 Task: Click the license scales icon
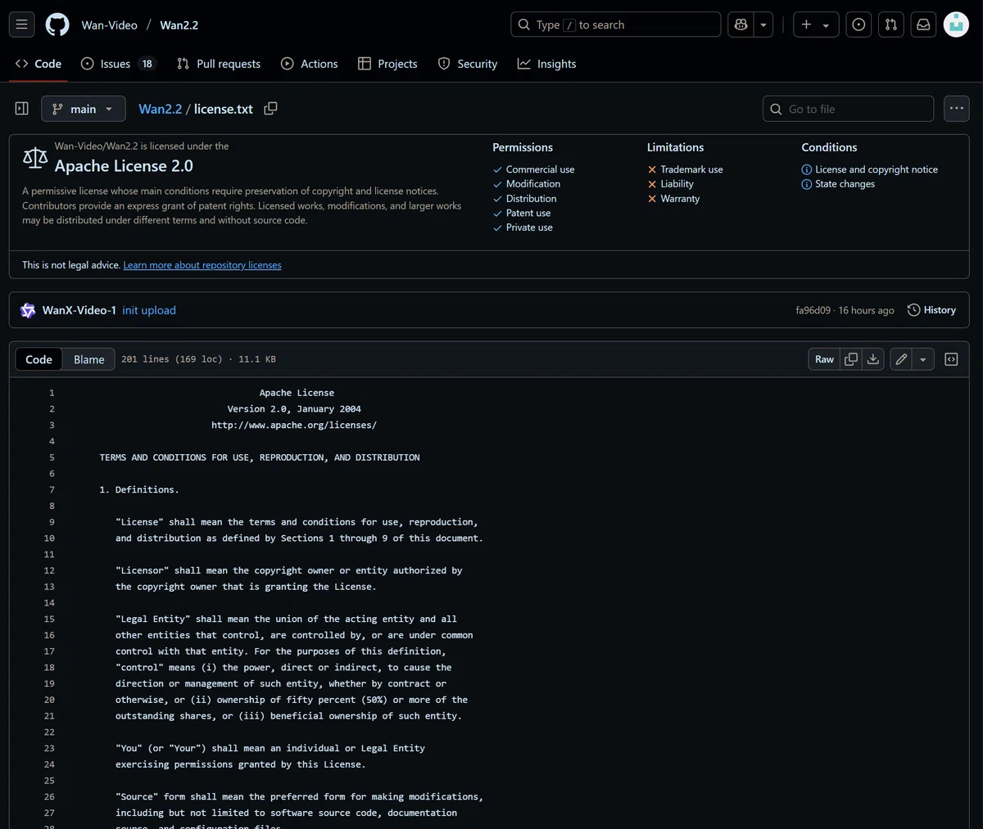(35, 158)
